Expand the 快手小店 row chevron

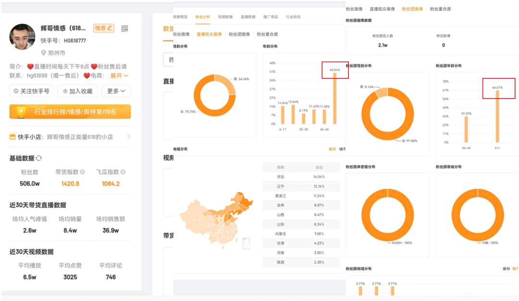(128, 137)
